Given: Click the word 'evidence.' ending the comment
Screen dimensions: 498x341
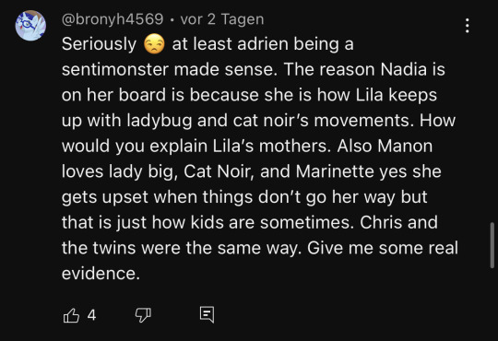Looking at the screenshot, I should pos(101,274).
